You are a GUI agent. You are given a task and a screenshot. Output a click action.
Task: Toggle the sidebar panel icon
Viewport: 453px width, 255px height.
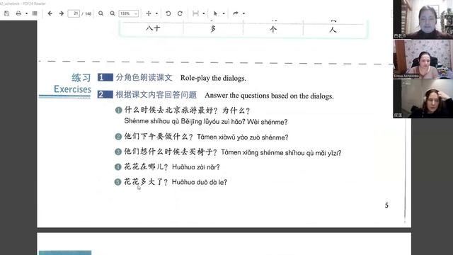click(35, 13)
